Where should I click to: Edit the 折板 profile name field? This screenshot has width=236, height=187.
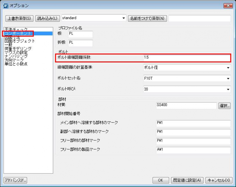pyautogui.click(x=80, y=43)
